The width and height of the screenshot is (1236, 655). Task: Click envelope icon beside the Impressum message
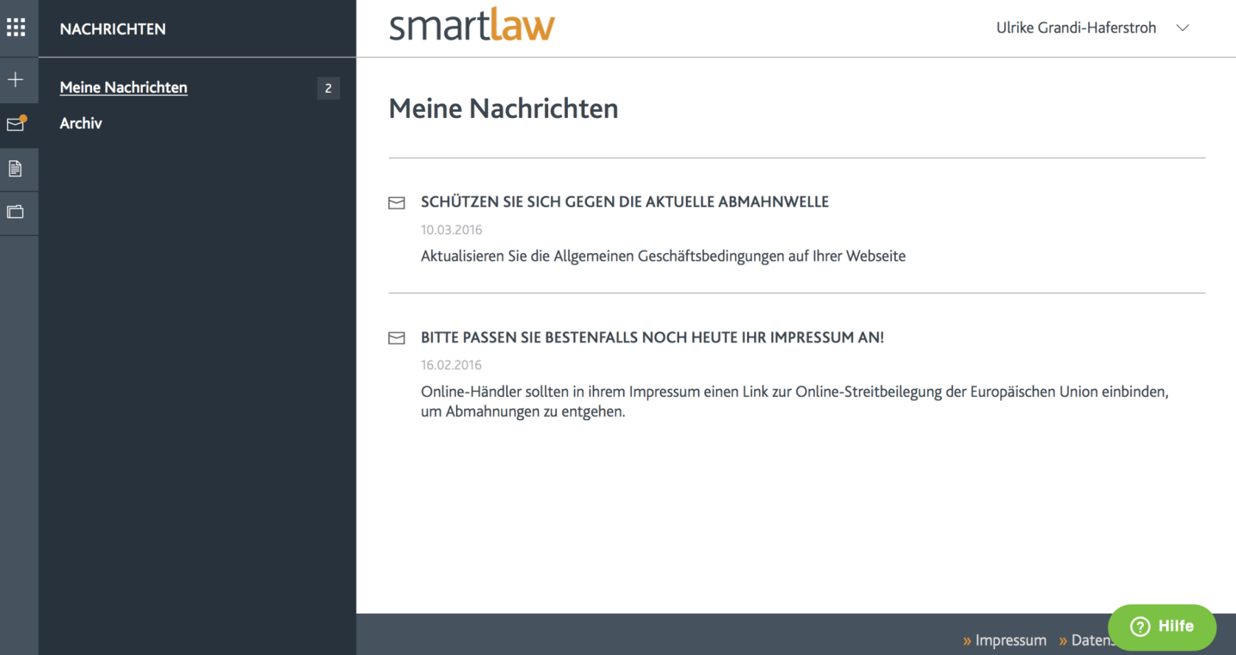pos(397,338)
